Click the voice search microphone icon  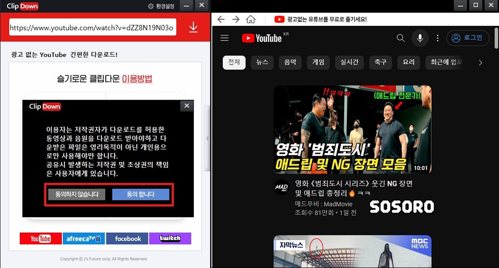420,38
